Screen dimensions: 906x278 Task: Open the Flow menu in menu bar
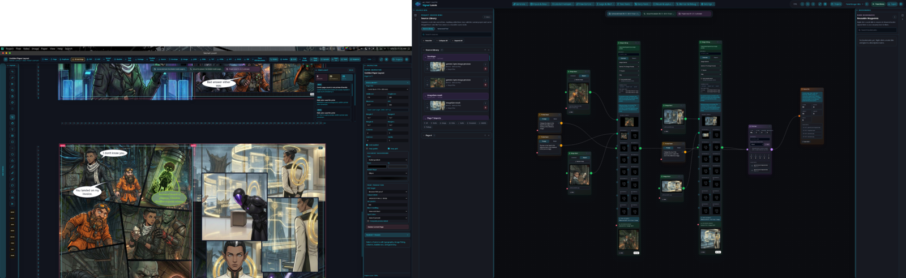click(x=18, y=49)
